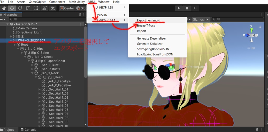Open the Assets menu
Viewport: 268px width, 132px height.
[21, 2]
